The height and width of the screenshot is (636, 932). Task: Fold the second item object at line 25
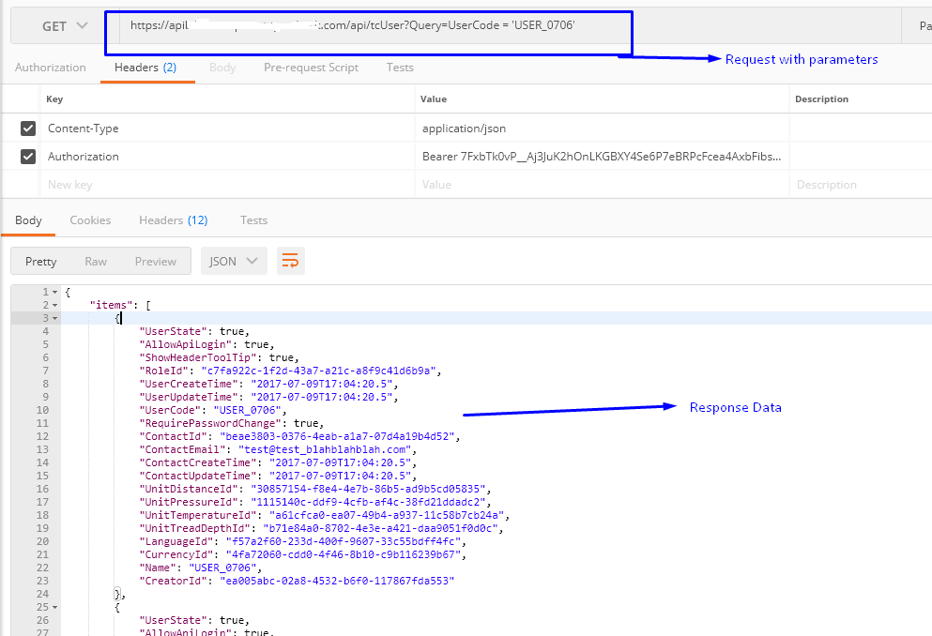point(54,608)
